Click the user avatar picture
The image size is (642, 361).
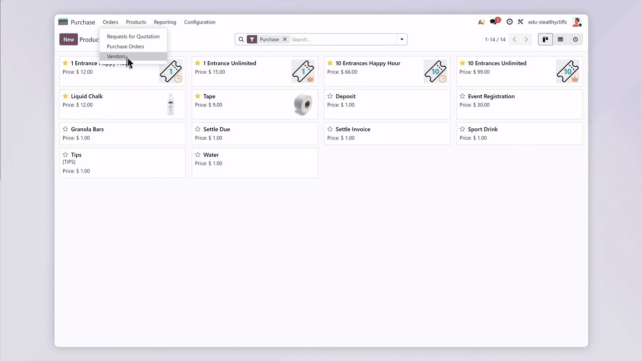click(x=577, y=22)
